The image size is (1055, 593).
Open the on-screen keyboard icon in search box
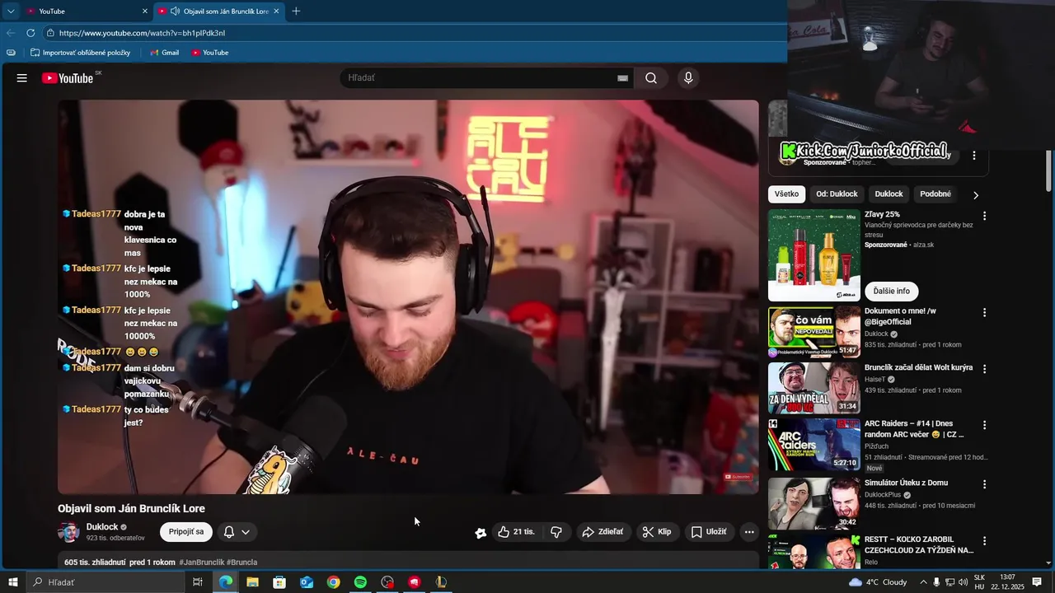[622, 78]
